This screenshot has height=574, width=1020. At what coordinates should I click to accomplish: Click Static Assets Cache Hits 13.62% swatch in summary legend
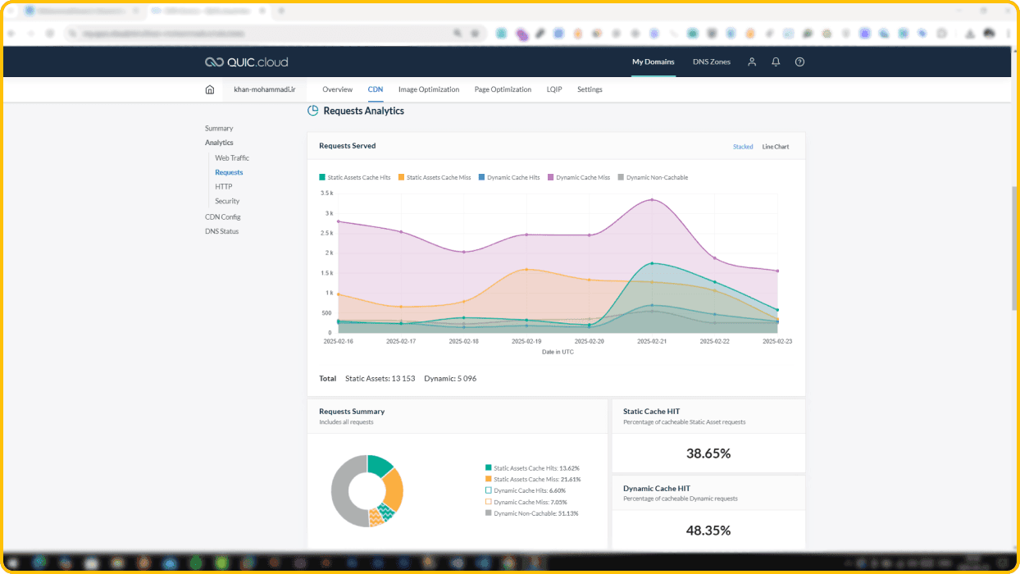click(489, 467)
